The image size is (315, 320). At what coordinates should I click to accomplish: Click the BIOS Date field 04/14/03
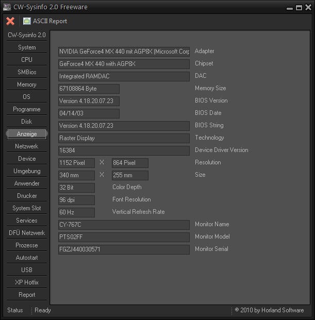point(89,113)
